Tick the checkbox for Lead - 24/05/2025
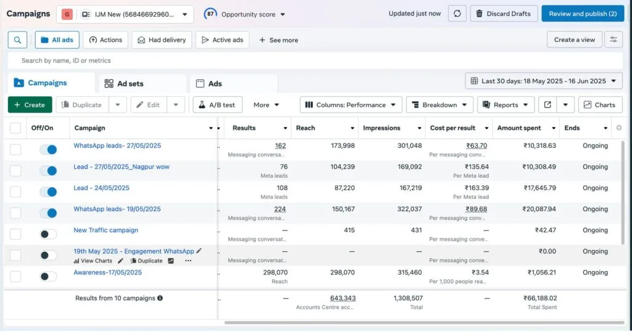 15,192
